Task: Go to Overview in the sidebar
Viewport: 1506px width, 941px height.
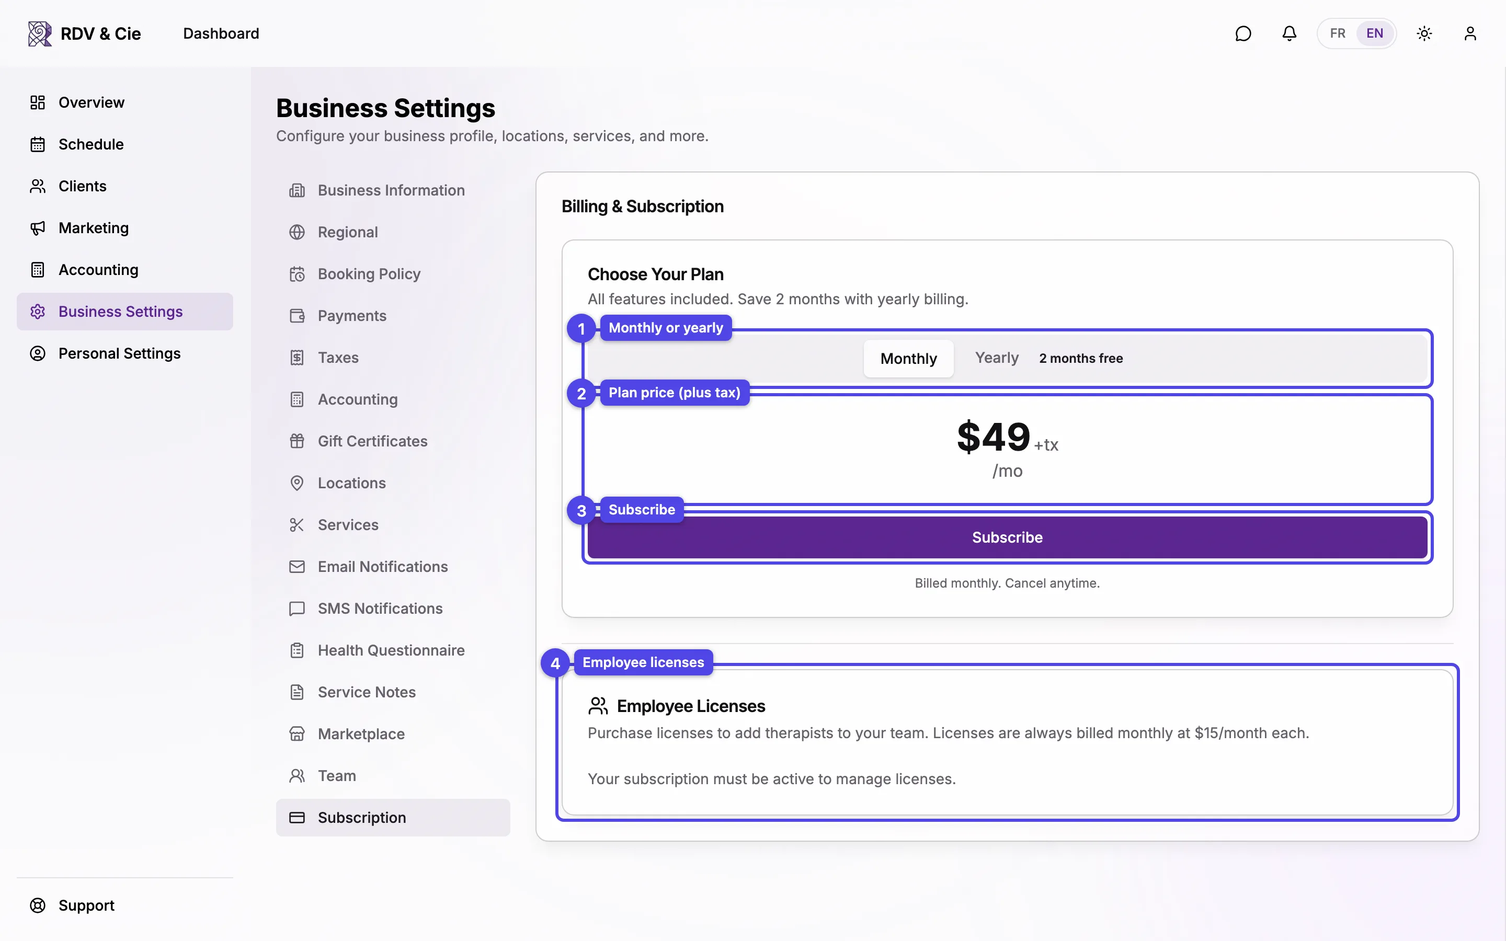Action: [124, 102]
